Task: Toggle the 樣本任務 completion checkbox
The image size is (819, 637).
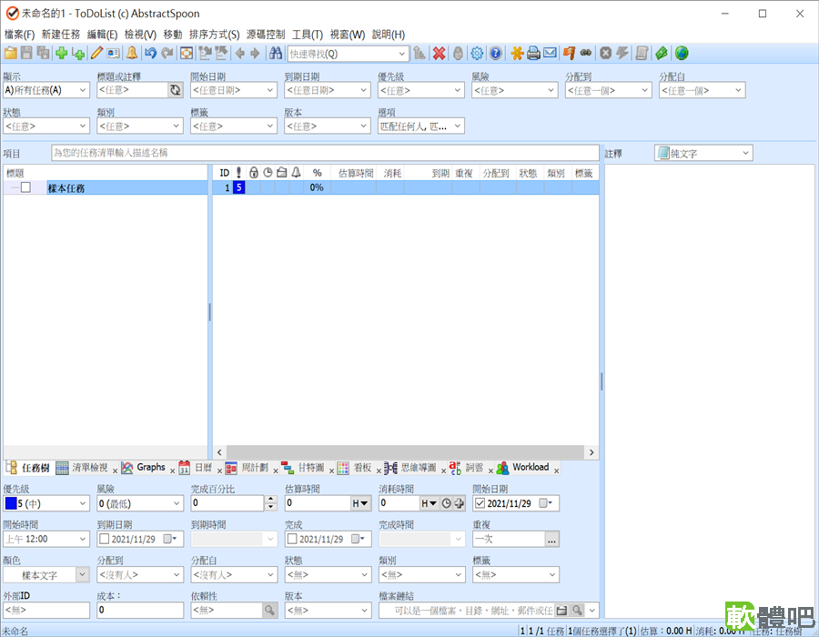Action: [25, 187]
